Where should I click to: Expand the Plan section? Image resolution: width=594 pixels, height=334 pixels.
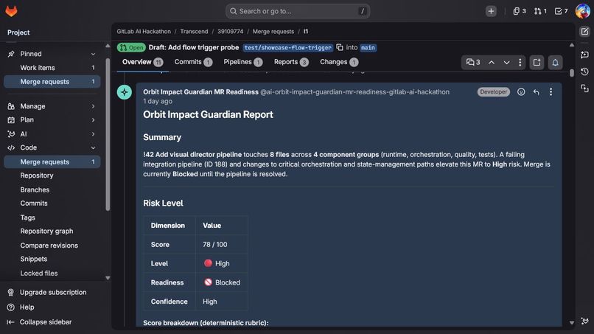pos(93,119)
